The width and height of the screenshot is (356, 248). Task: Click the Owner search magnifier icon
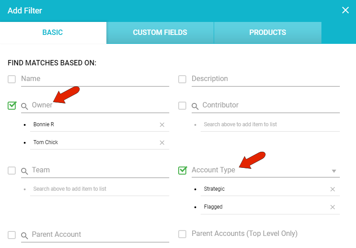point(25,106)
